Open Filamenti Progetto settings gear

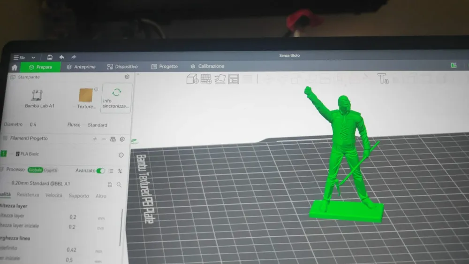122,140
